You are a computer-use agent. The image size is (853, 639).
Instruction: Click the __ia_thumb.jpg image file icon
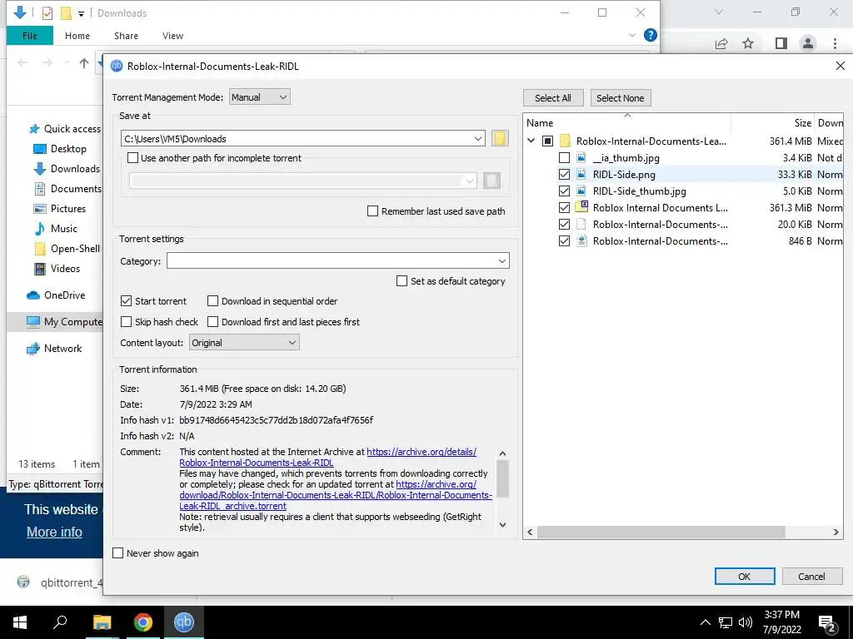point(581,157)
